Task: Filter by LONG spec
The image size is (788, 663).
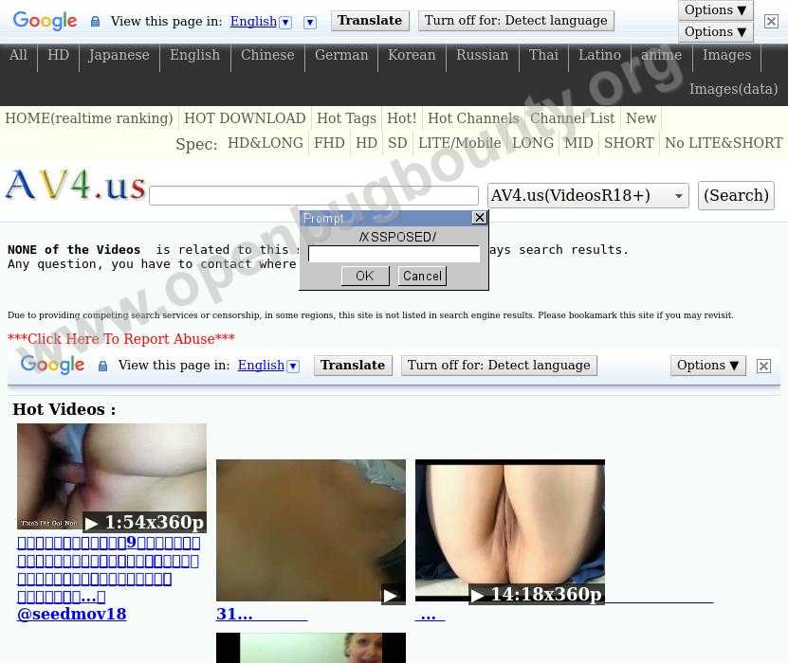Action: [533, 143]
